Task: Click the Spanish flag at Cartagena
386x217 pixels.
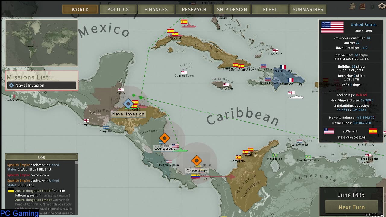Action: (x=238, y=157)
